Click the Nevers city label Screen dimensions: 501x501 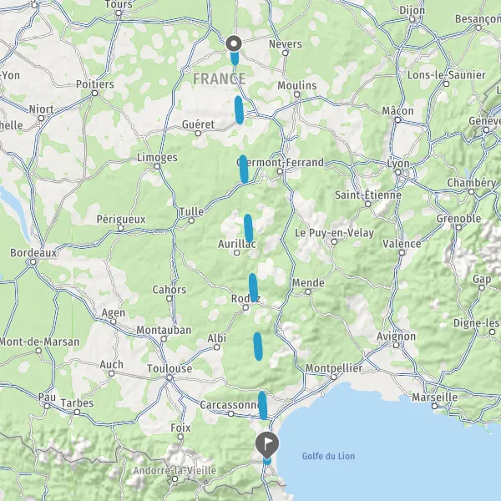click(x=286, y=44)
